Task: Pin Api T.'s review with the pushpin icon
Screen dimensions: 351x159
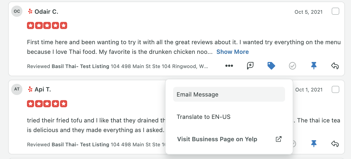Action: (314, 144)
